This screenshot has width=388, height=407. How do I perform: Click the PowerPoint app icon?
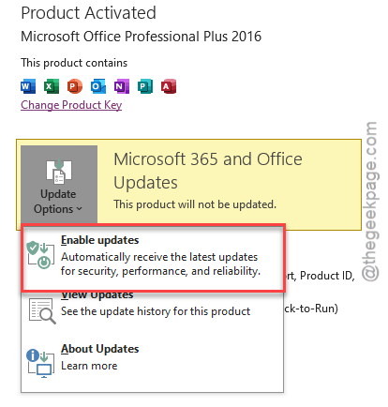(75, 86)
